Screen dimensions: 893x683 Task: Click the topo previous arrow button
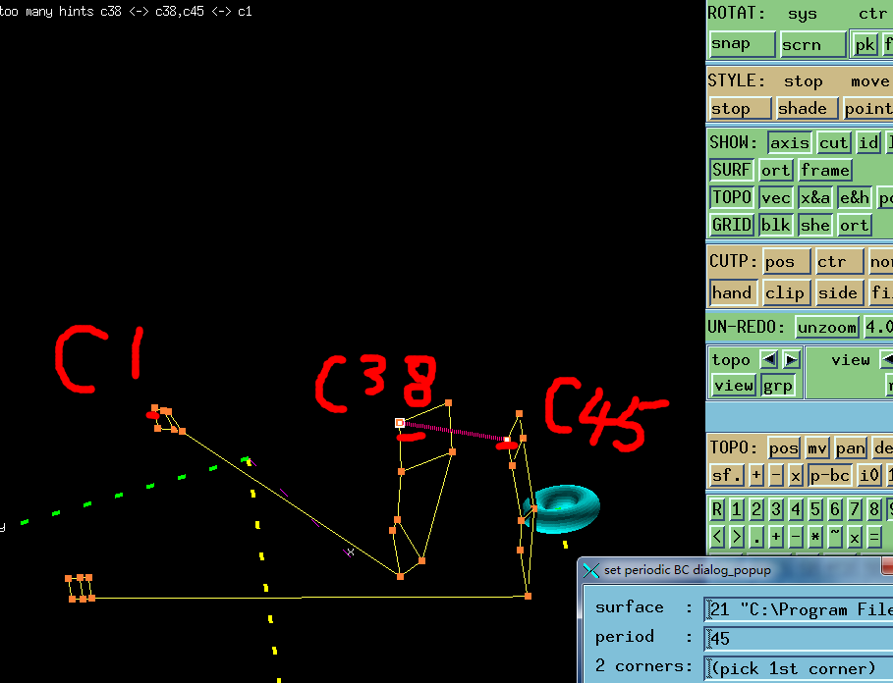pos(769,359)
